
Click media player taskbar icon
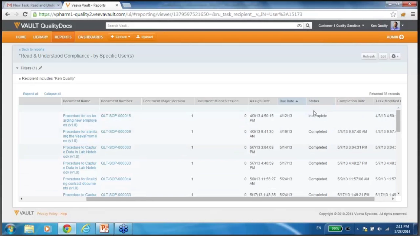pos(48,228)
